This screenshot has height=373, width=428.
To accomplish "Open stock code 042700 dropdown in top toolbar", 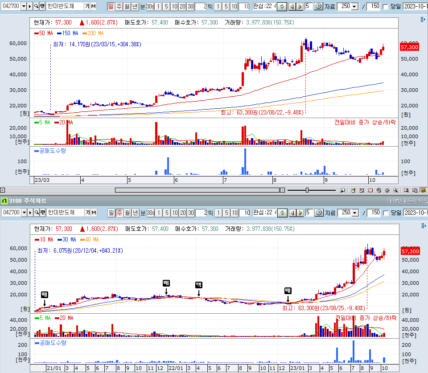I will [x=24, y=6].
